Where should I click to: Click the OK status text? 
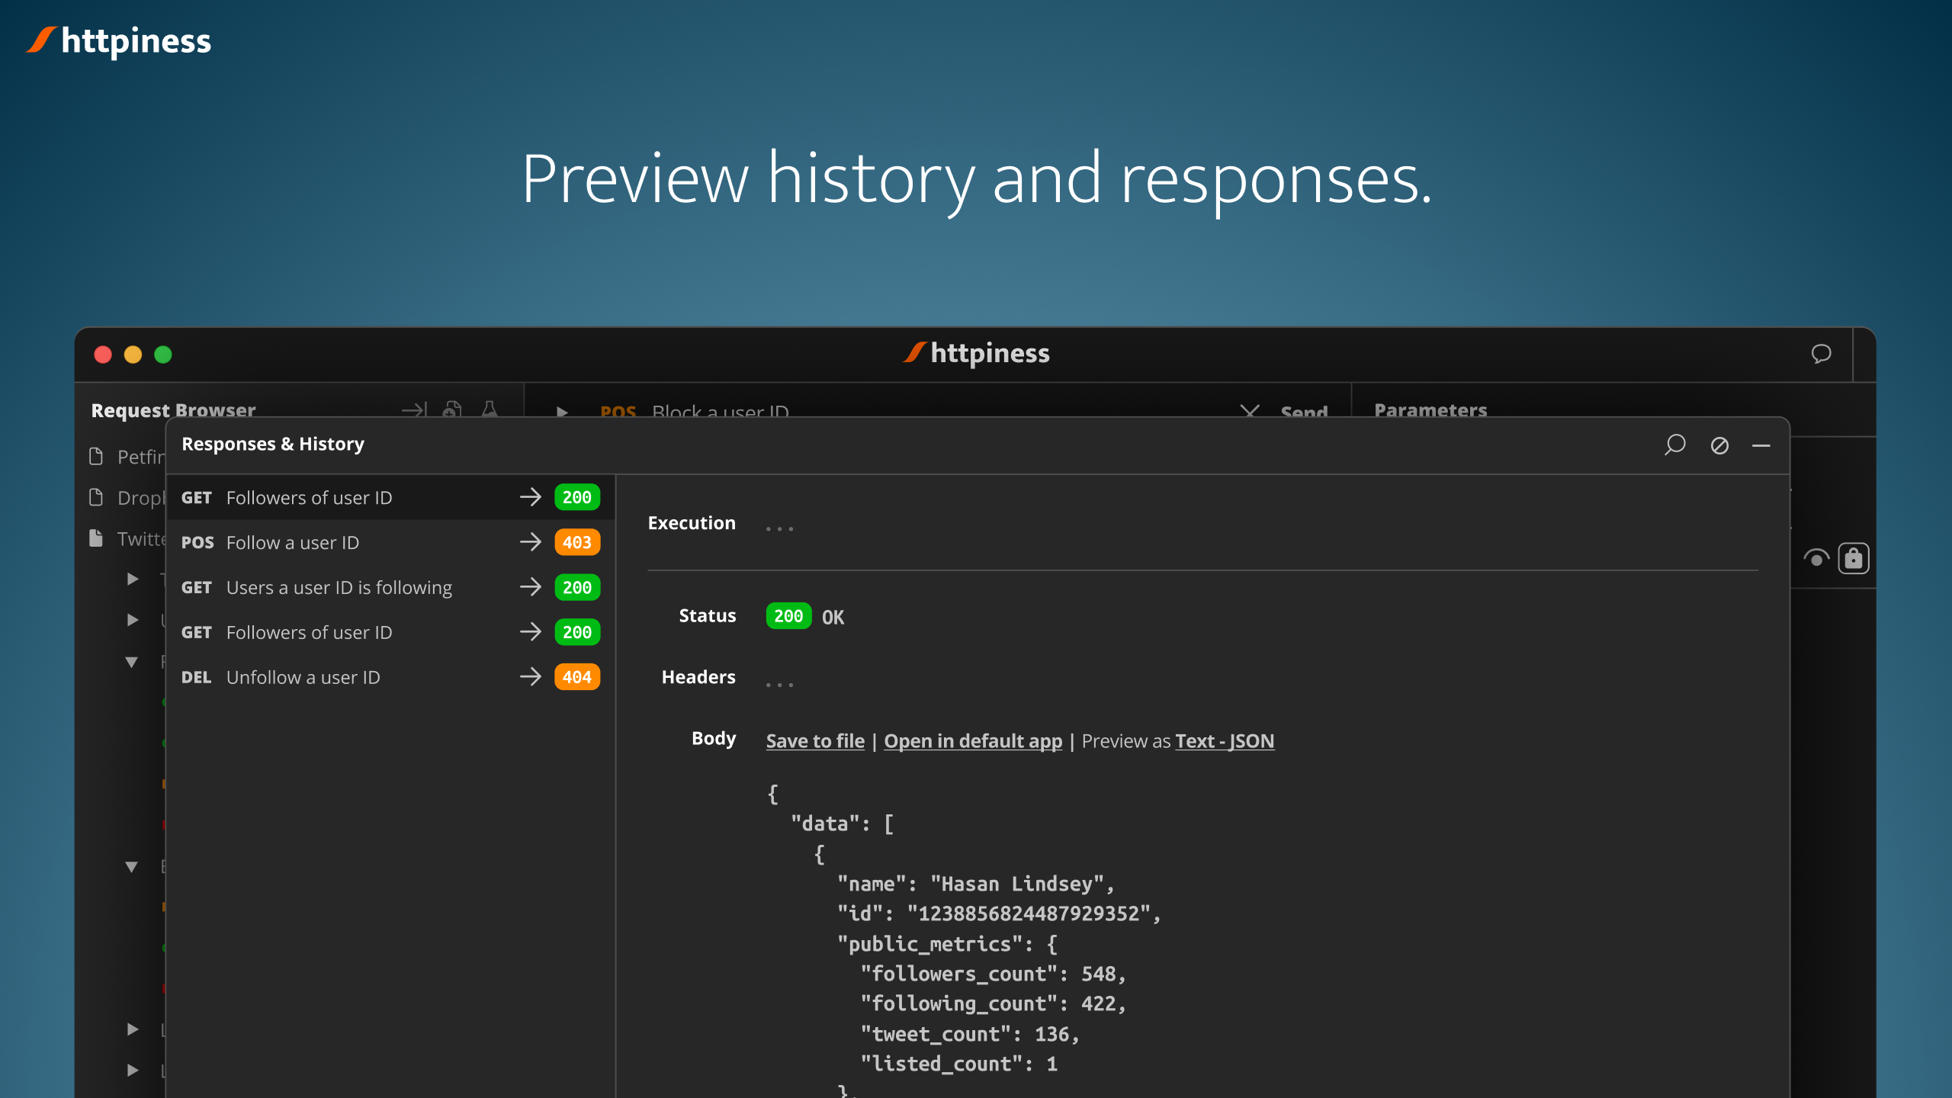[x=833, y=617]
